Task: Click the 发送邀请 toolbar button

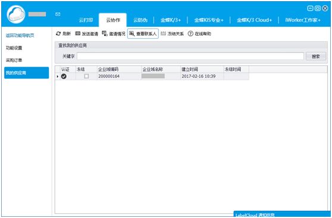Action: [87, 33]
